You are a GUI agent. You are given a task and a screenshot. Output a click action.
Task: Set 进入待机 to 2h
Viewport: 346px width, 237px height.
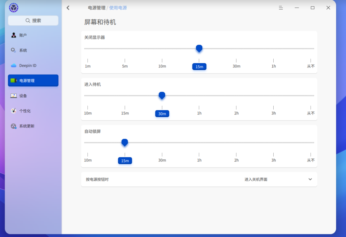pyautogui.click(x=236, y=113)
